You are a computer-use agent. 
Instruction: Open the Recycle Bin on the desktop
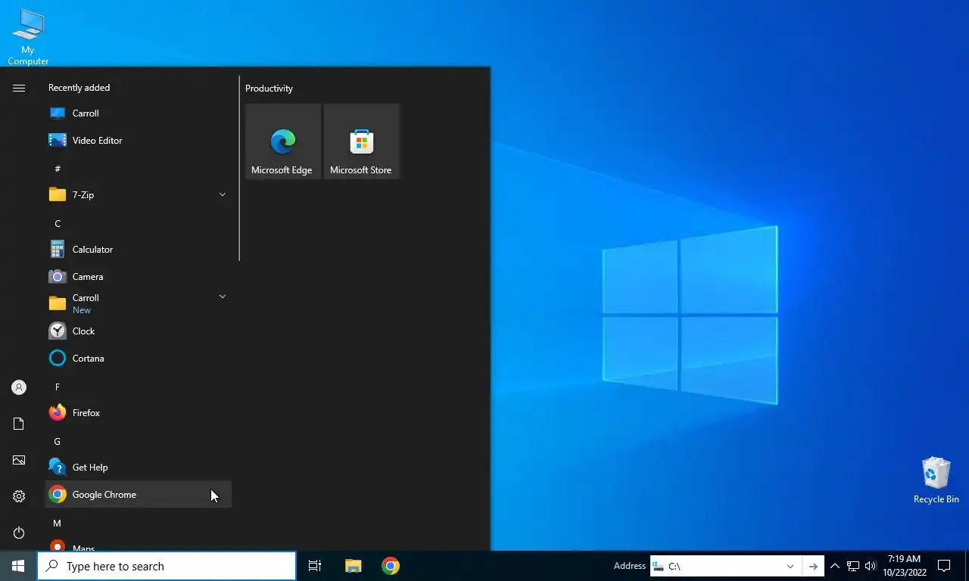tap(936, 480)
